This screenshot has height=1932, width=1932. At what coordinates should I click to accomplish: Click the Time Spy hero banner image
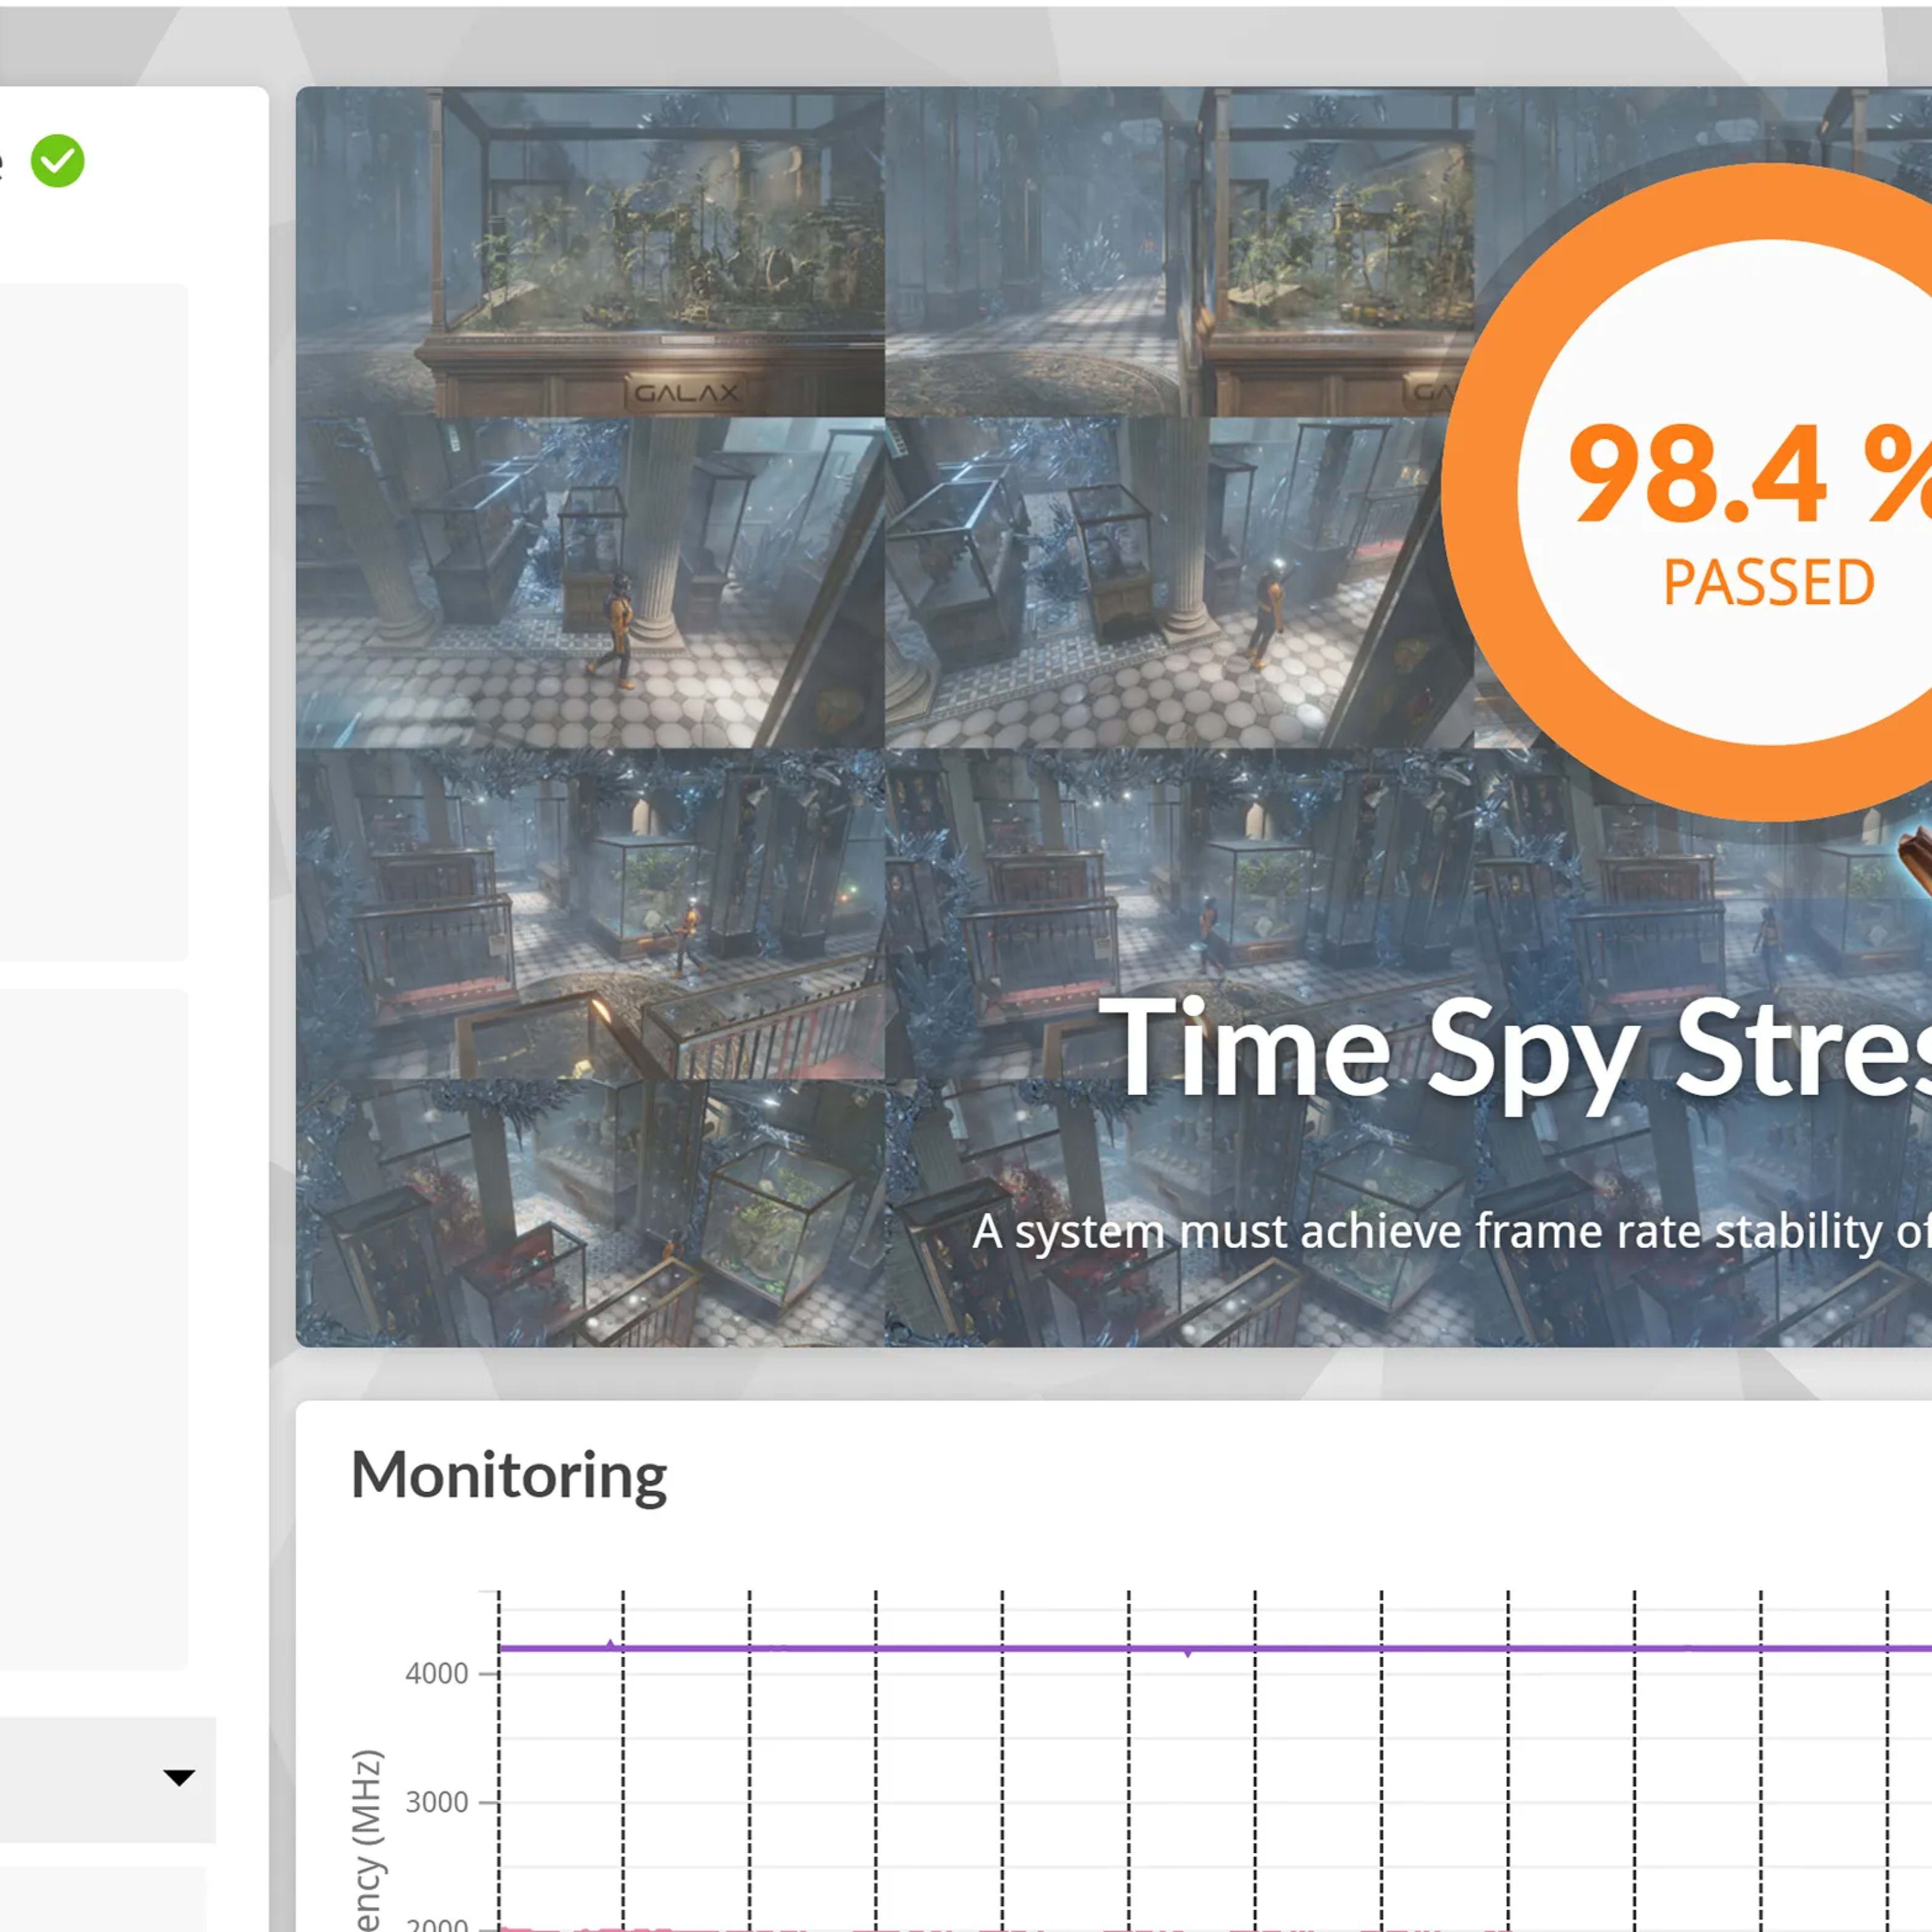pos(1113,717)
